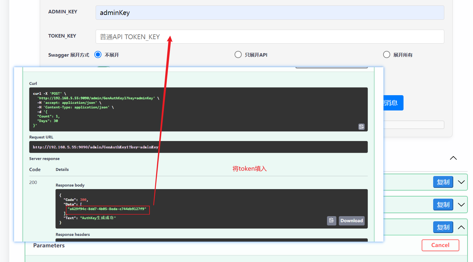This screenshot has height=262, width=473.
Task: Collapse the section with the top up-chevron
Action: coord(453,158)
